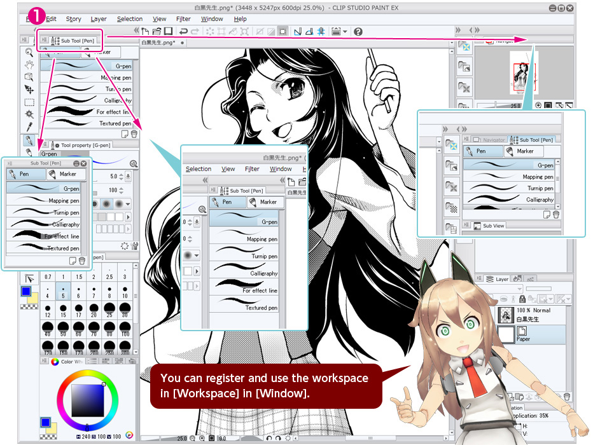Screen dimensions: 593x445
Task: Select the Zoom magnifier tool
Action: (x=29, y=53)
